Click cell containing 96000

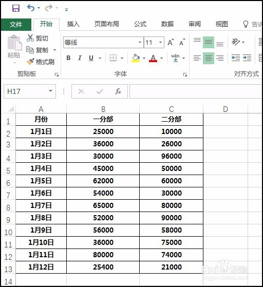coord(171,157)
